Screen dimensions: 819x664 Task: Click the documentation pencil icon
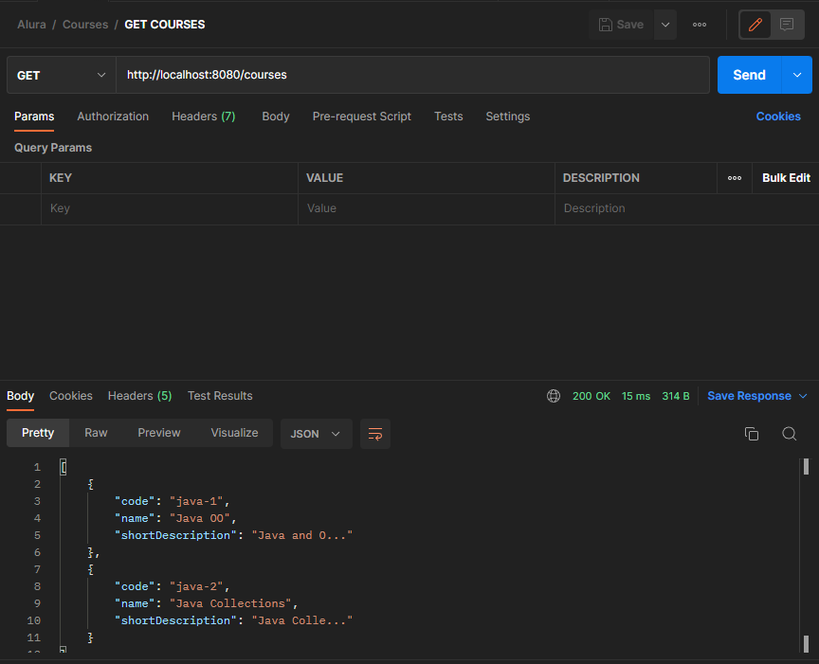tap(755, 24)
